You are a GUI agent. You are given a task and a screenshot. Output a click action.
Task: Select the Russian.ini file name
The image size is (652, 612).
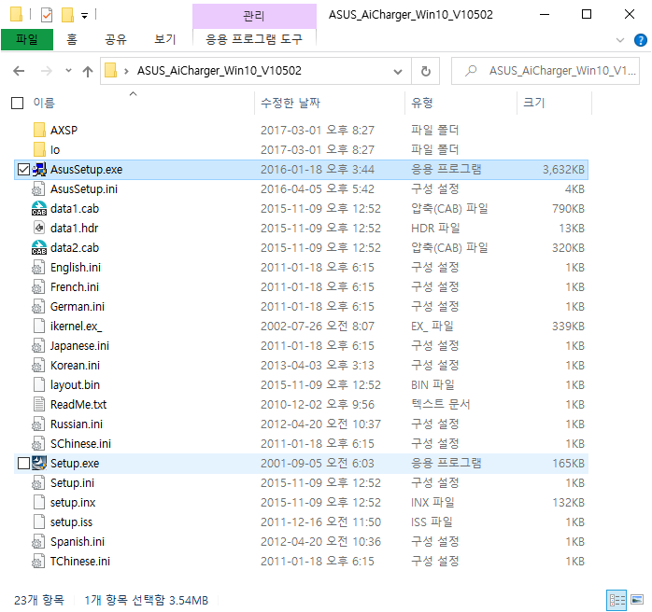[77, 424]
